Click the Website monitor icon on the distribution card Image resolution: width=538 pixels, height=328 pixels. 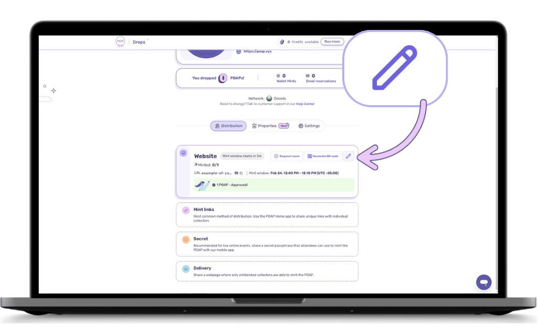tap(183, 153)
